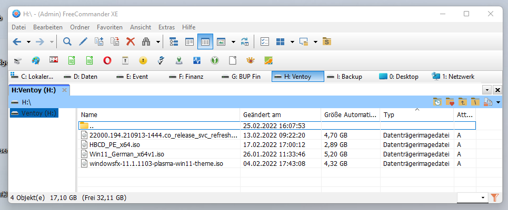Select Ventoy (H:) in the folder tree
508x210 pixels.
click(x=34, y=113)
